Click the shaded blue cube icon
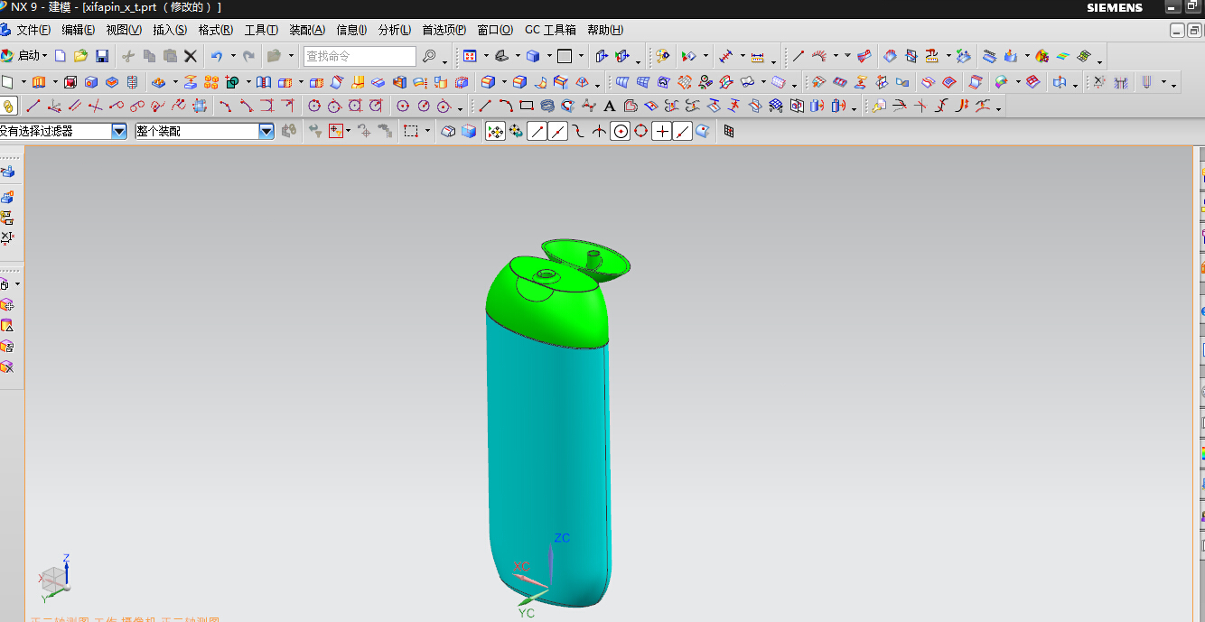Image resolution: width=1205 pixels, height=622 pixels. (469, 131)
